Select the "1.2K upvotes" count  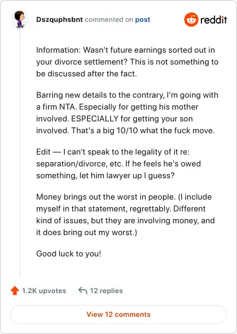pyautogui.click(x=44, y=291)
